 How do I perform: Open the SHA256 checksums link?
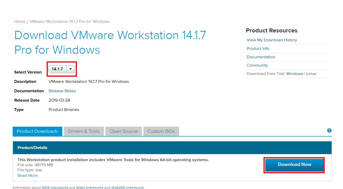pos(127,188)
